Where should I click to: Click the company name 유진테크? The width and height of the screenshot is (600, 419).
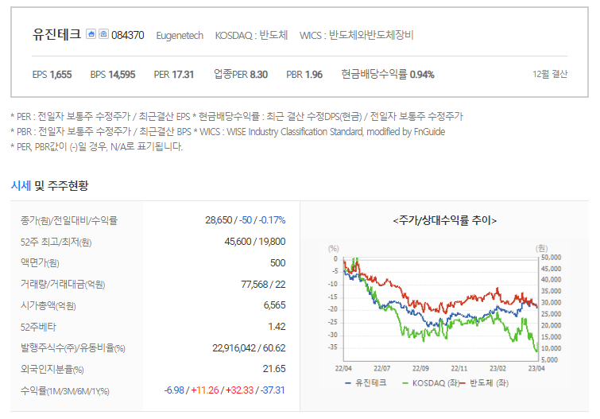tap(56, 34)
